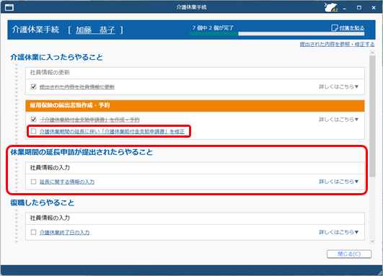Open link 介護休業期間の延長に伴い申請書を修正
Image resolution: width=383 pixels, height=276 pixels.
tap(112, 132)
